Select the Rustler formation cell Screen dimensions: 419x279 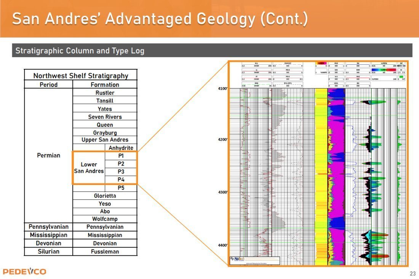(x=105, y=92)
